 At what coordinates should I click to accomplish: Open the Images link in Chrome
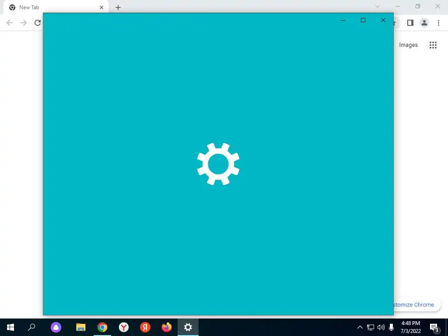pos(408,45)
